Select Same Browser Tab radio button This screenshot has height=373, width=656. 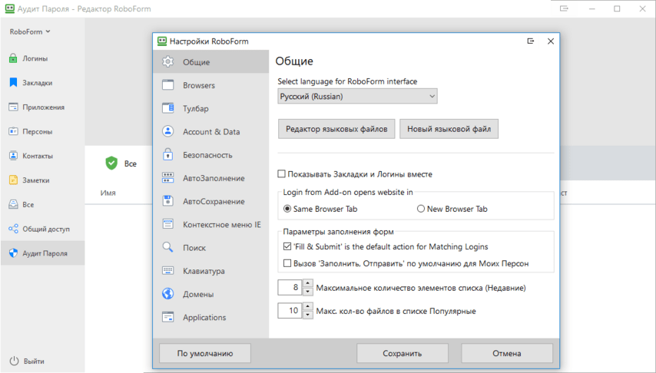pyautogui.click(x=287, y=209)
